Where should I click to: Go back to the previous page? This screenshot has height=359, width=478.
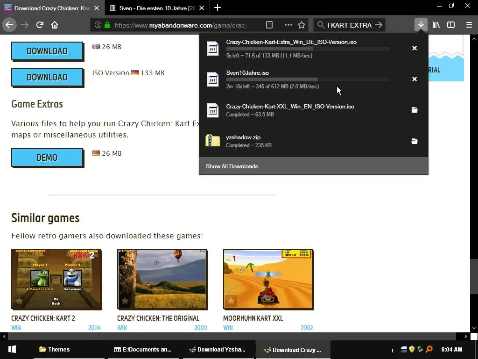point(9,25)
